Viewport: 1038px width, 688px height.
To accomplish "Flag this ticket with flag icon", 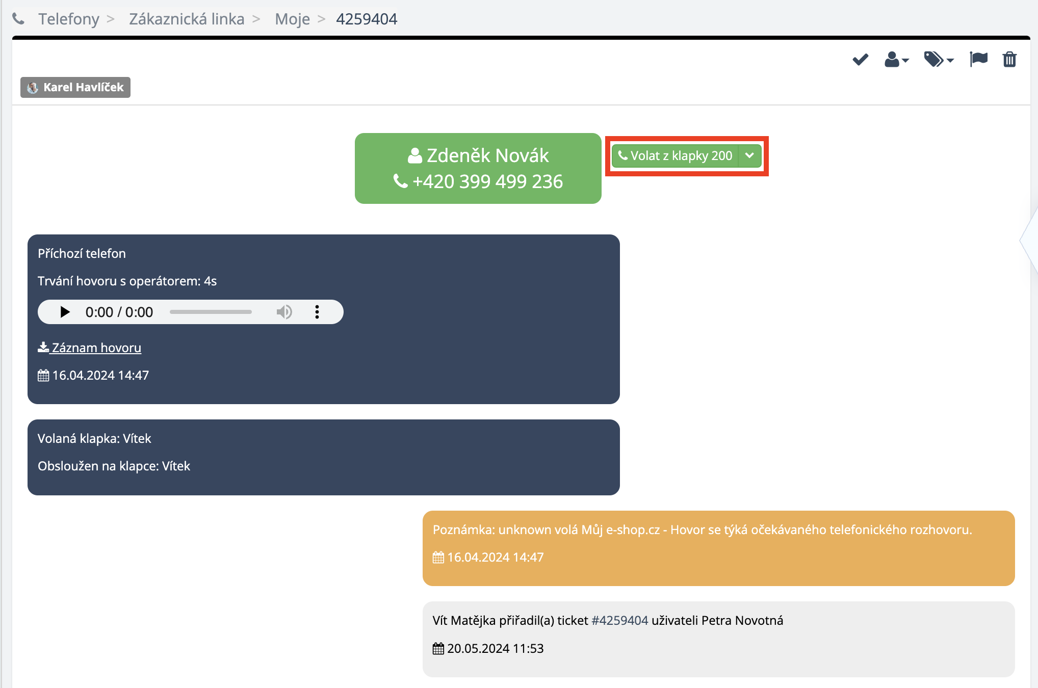I will click(978, 59).
